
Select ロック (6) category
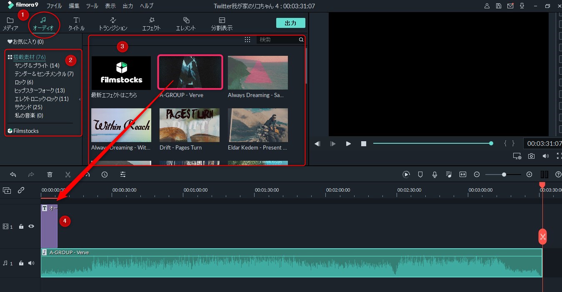point(24,82)
